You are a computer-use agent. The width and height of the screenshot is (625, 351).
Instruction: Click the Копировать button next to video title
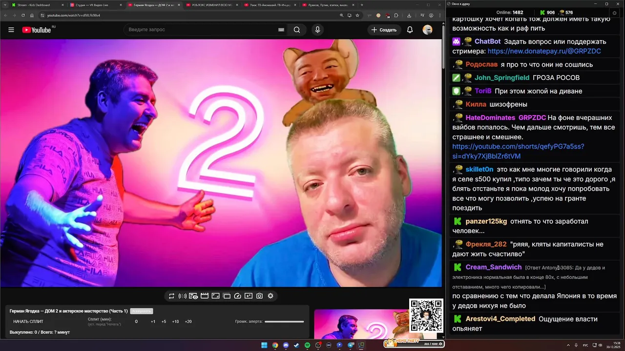pyautogui.click(x=142, y=311)
